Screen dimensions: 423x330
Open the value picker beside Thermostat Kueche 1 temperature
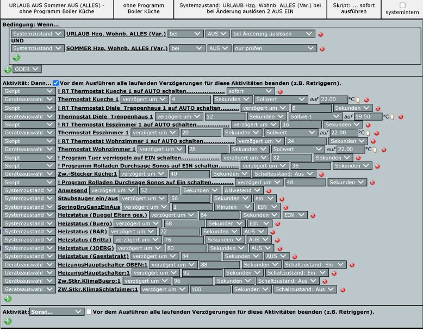pyautogui.click(x=358, y=100)
